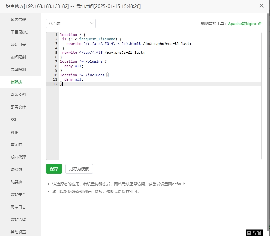Expand the rewrite rule template selector
270x236 pixels.
(71, 23)
